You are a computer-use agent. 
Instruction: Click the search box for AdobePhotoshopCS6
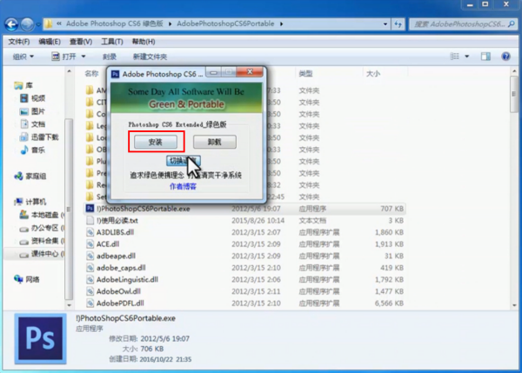pyautogui.click(x=463, y=24)
